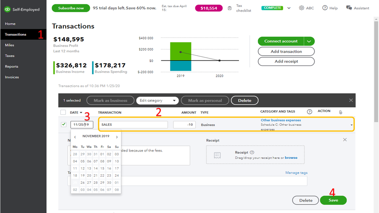379x213 pixels.
Task: Click the tags input field
Action: [x=187, y=181]
